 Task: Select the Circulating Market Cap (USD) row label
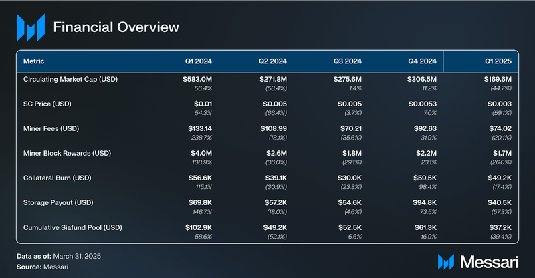tap(70, 79)
